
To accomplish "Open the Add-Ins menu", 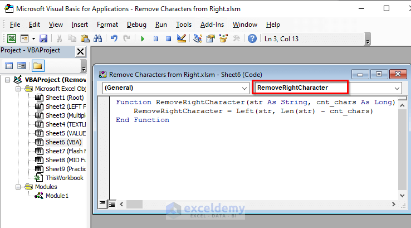I will pos(212,25).
